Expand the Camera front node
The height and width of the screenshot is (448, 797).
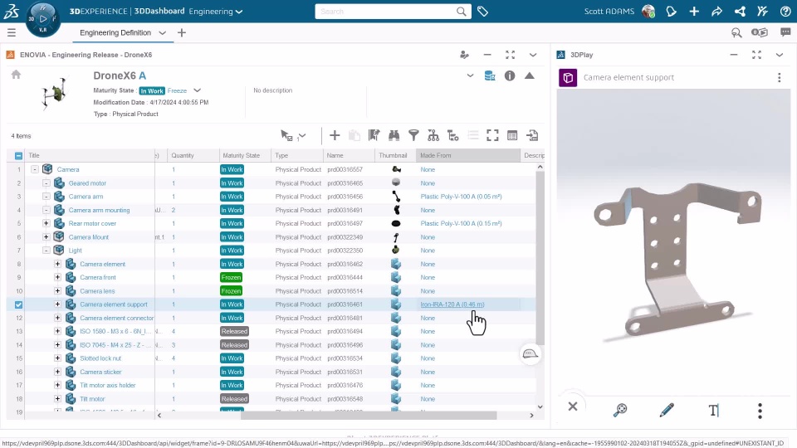point(57,277)
